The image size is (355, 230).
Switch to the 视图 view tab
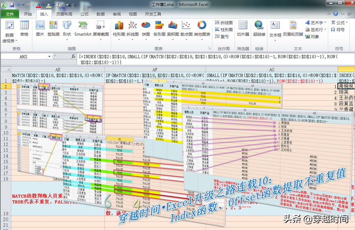(133, 14)
